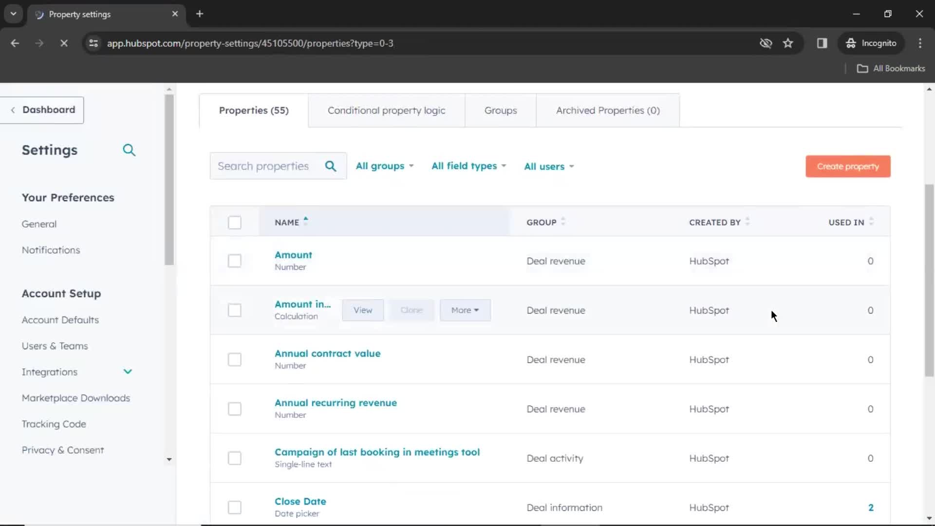Open the Amount in… property link
Viewport: 935px width, 526px height.
tap(302, 304)
